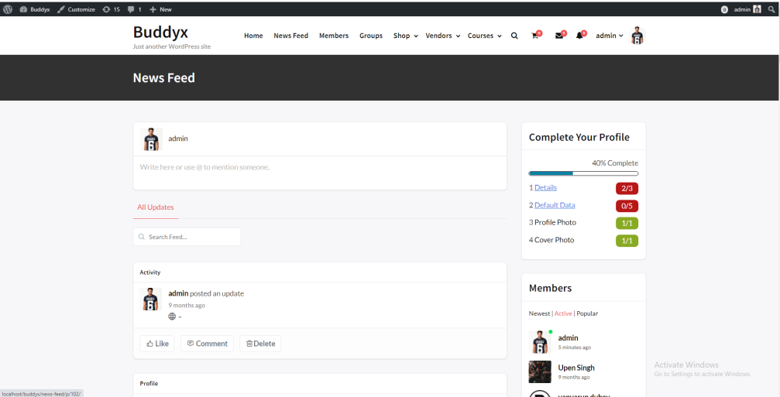
Task: Select the All Updates tab
Action: coord(156,207)
